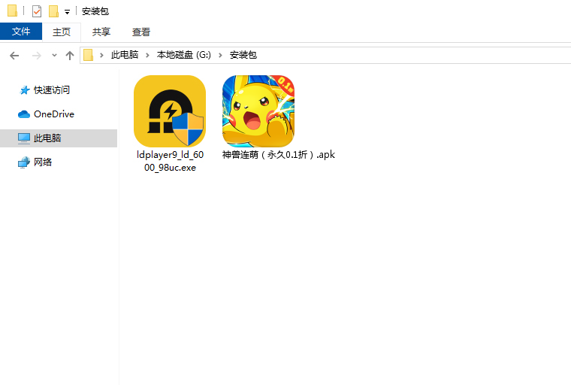
Task: Expand the recent locations dropdown arrow
Action: 54,56
